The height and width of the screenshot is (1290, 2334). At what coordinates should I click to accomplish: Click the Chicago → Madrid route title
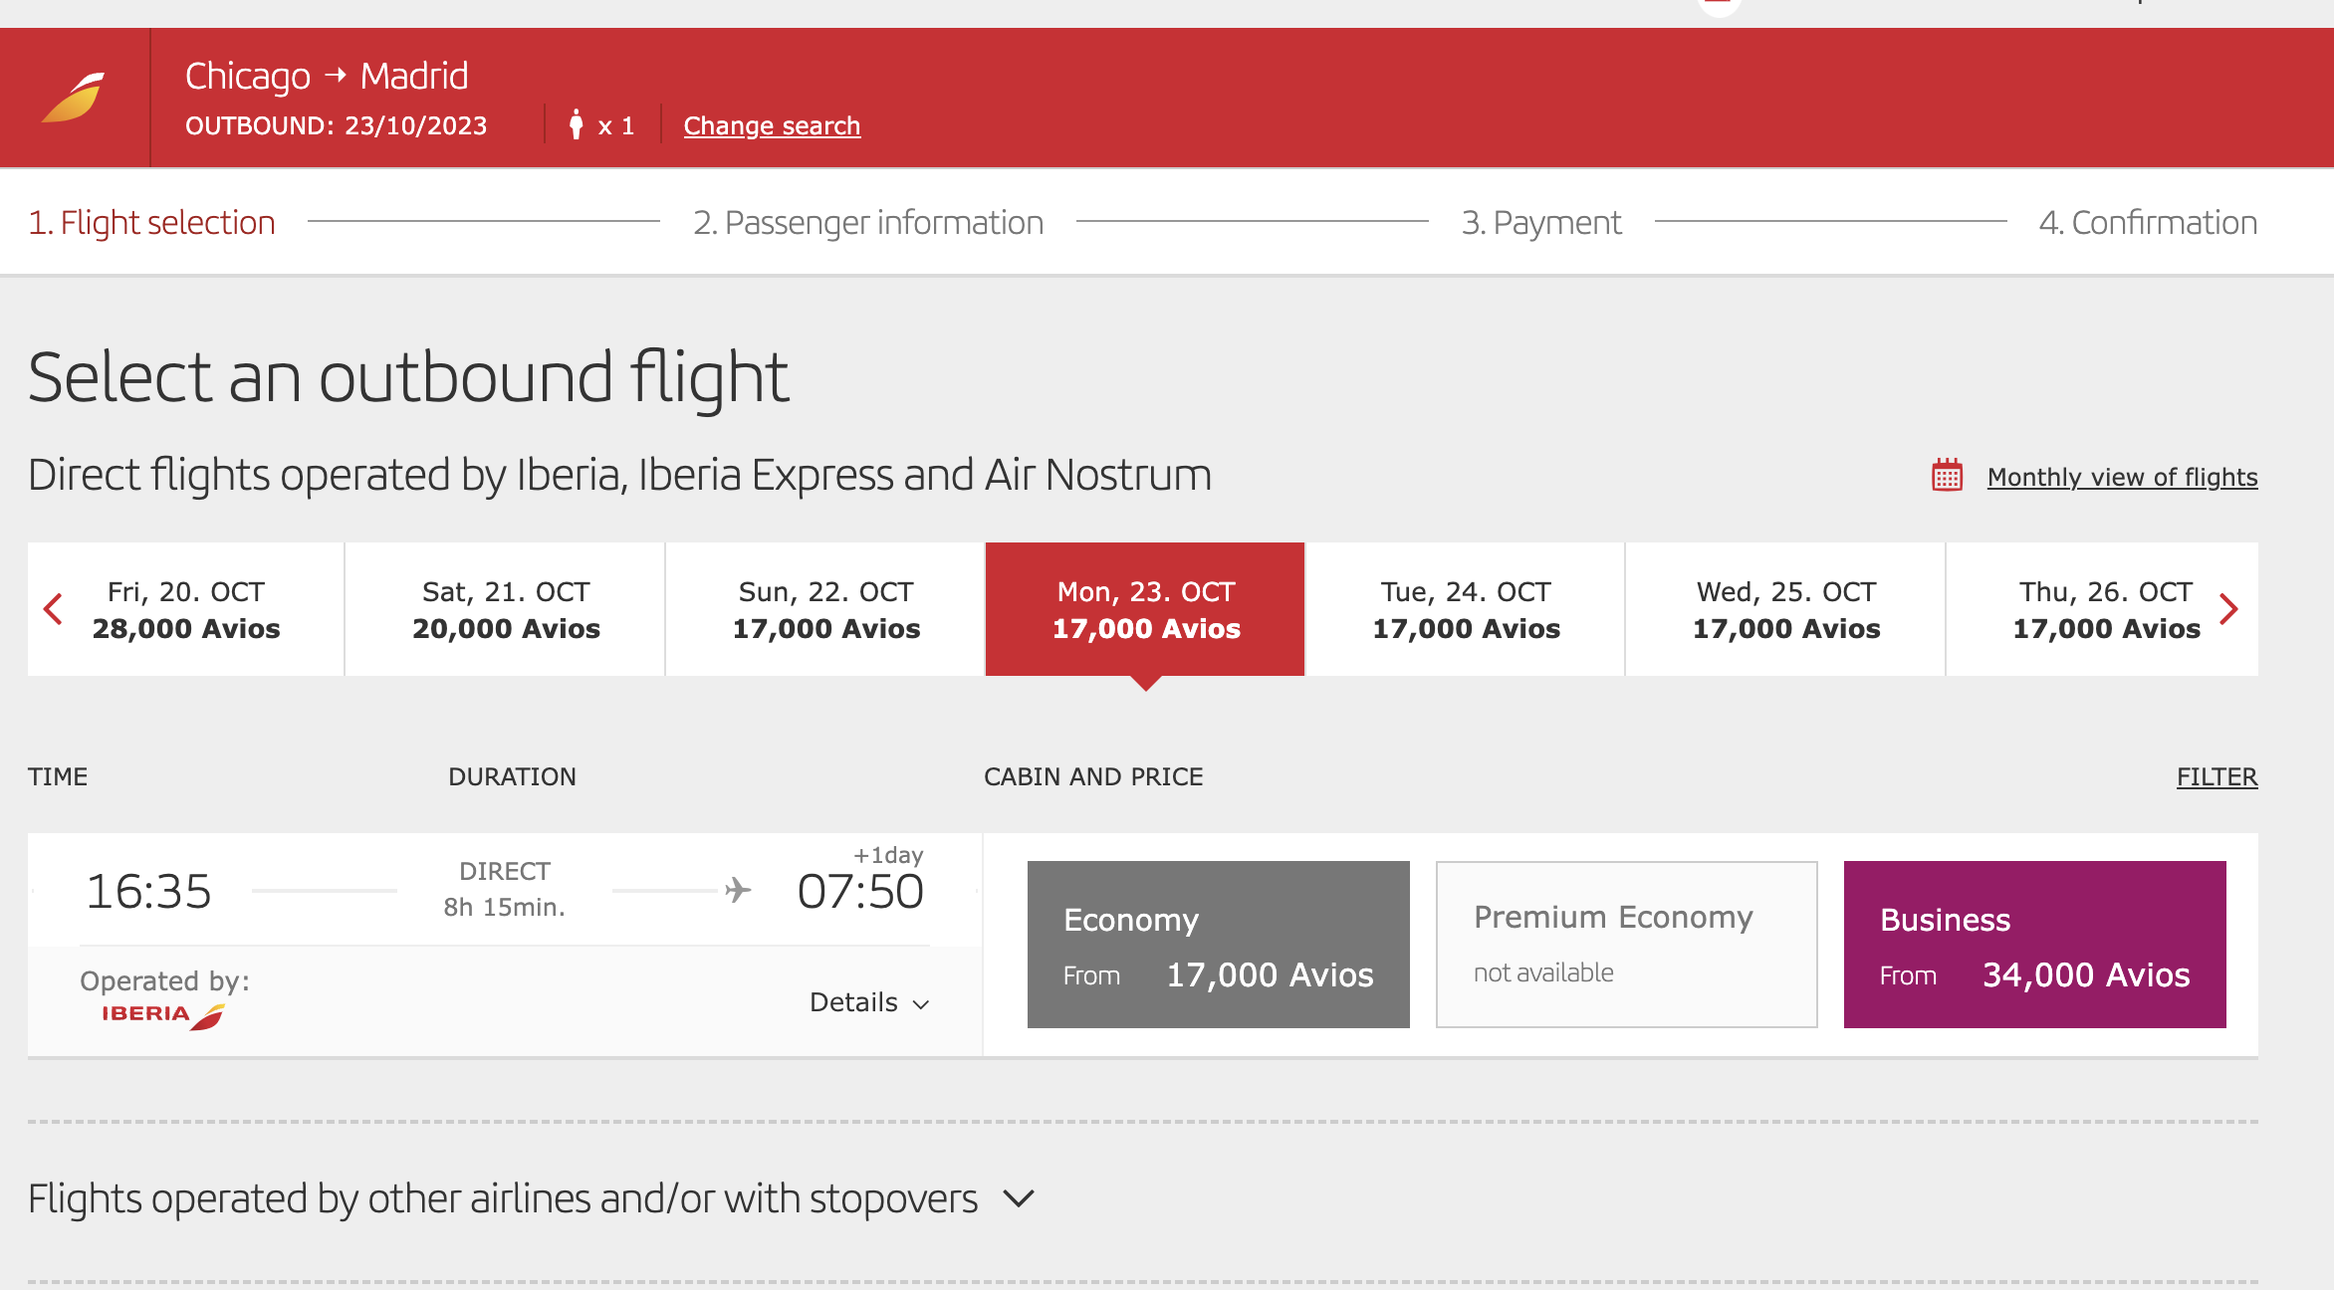(327, 77)
